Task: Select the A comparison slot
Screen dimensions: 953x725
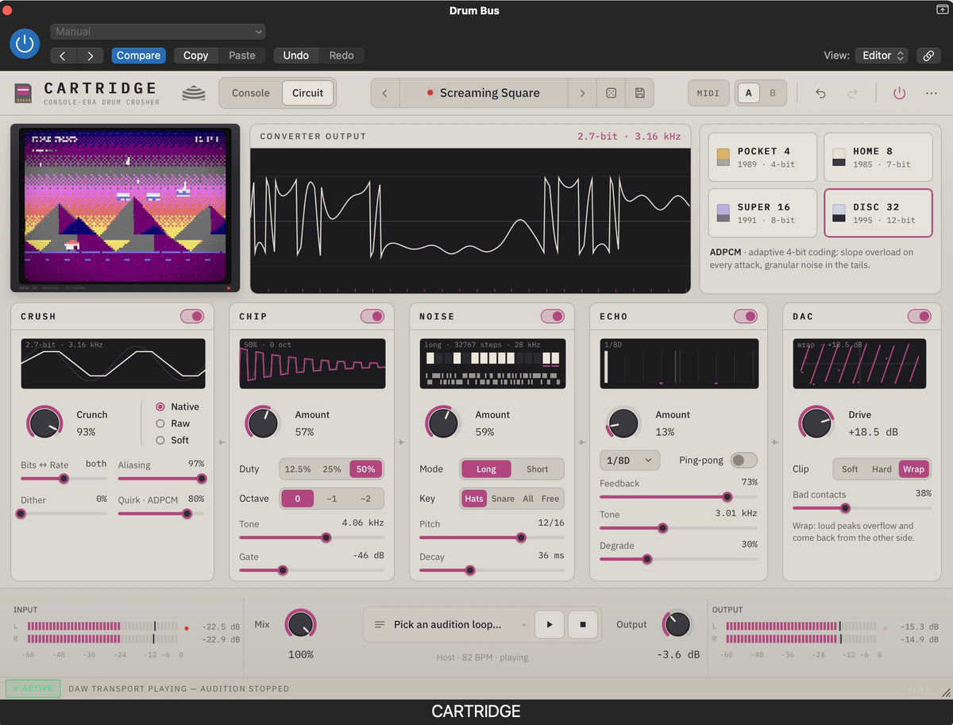Action: pos(747,93)
